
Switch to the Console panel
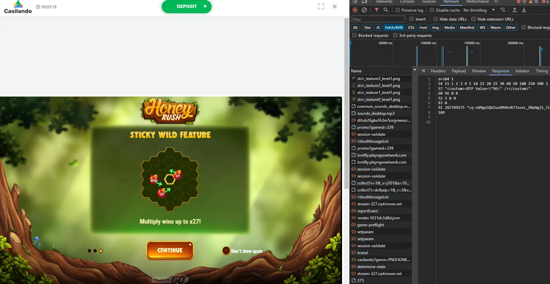coord(407,2)
